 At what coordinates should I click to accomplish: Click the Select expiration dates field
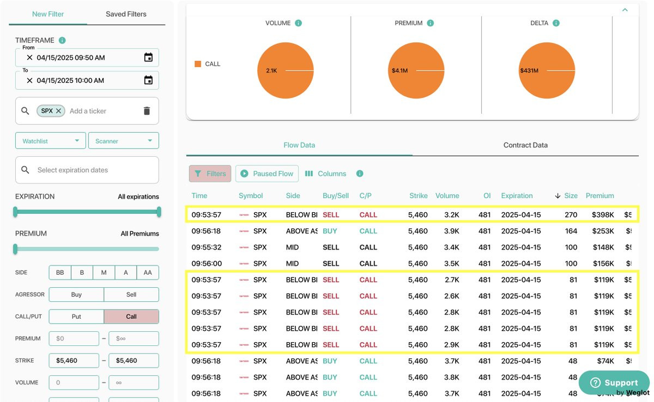coord(87,170)
